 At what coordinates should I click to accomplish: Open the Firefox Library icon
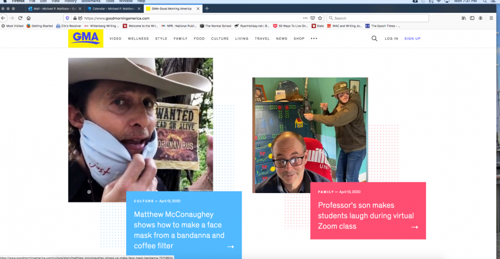coord(464,18)
